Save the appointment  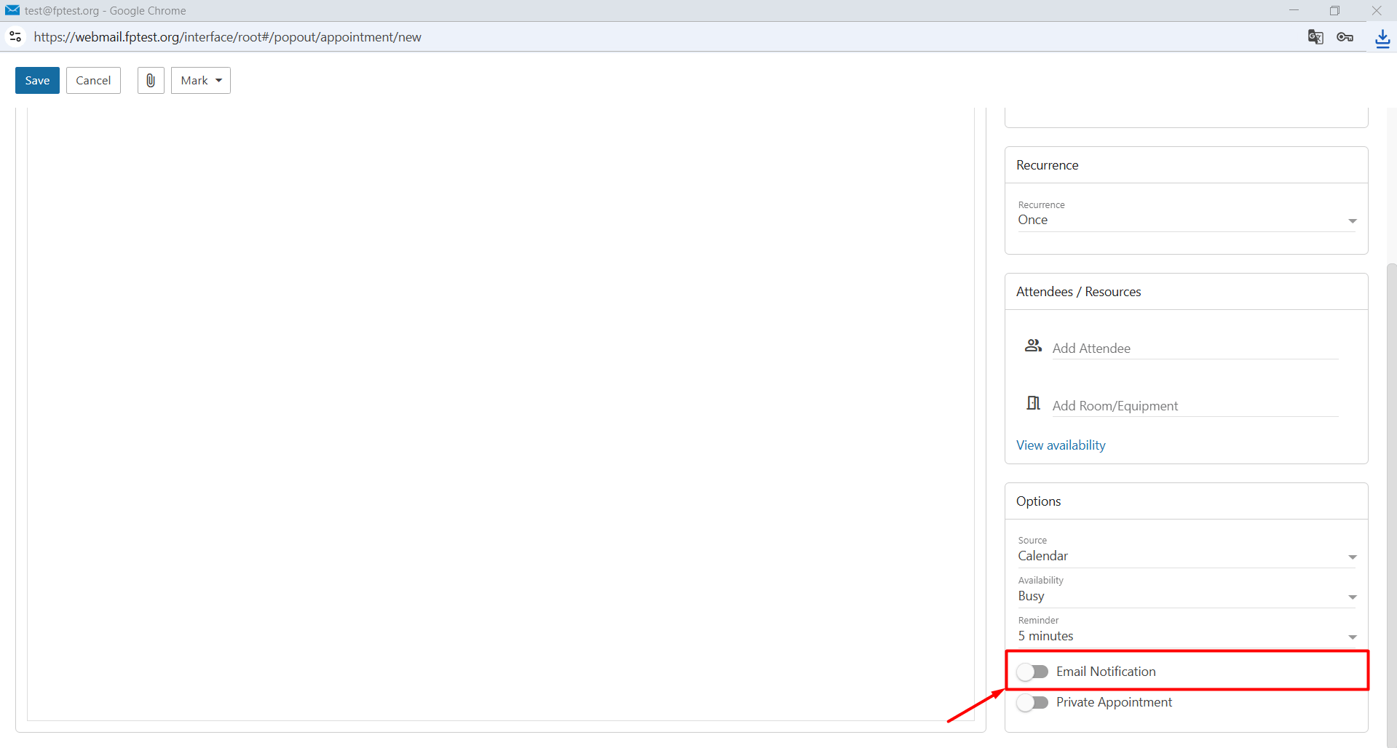pos(37,80)
